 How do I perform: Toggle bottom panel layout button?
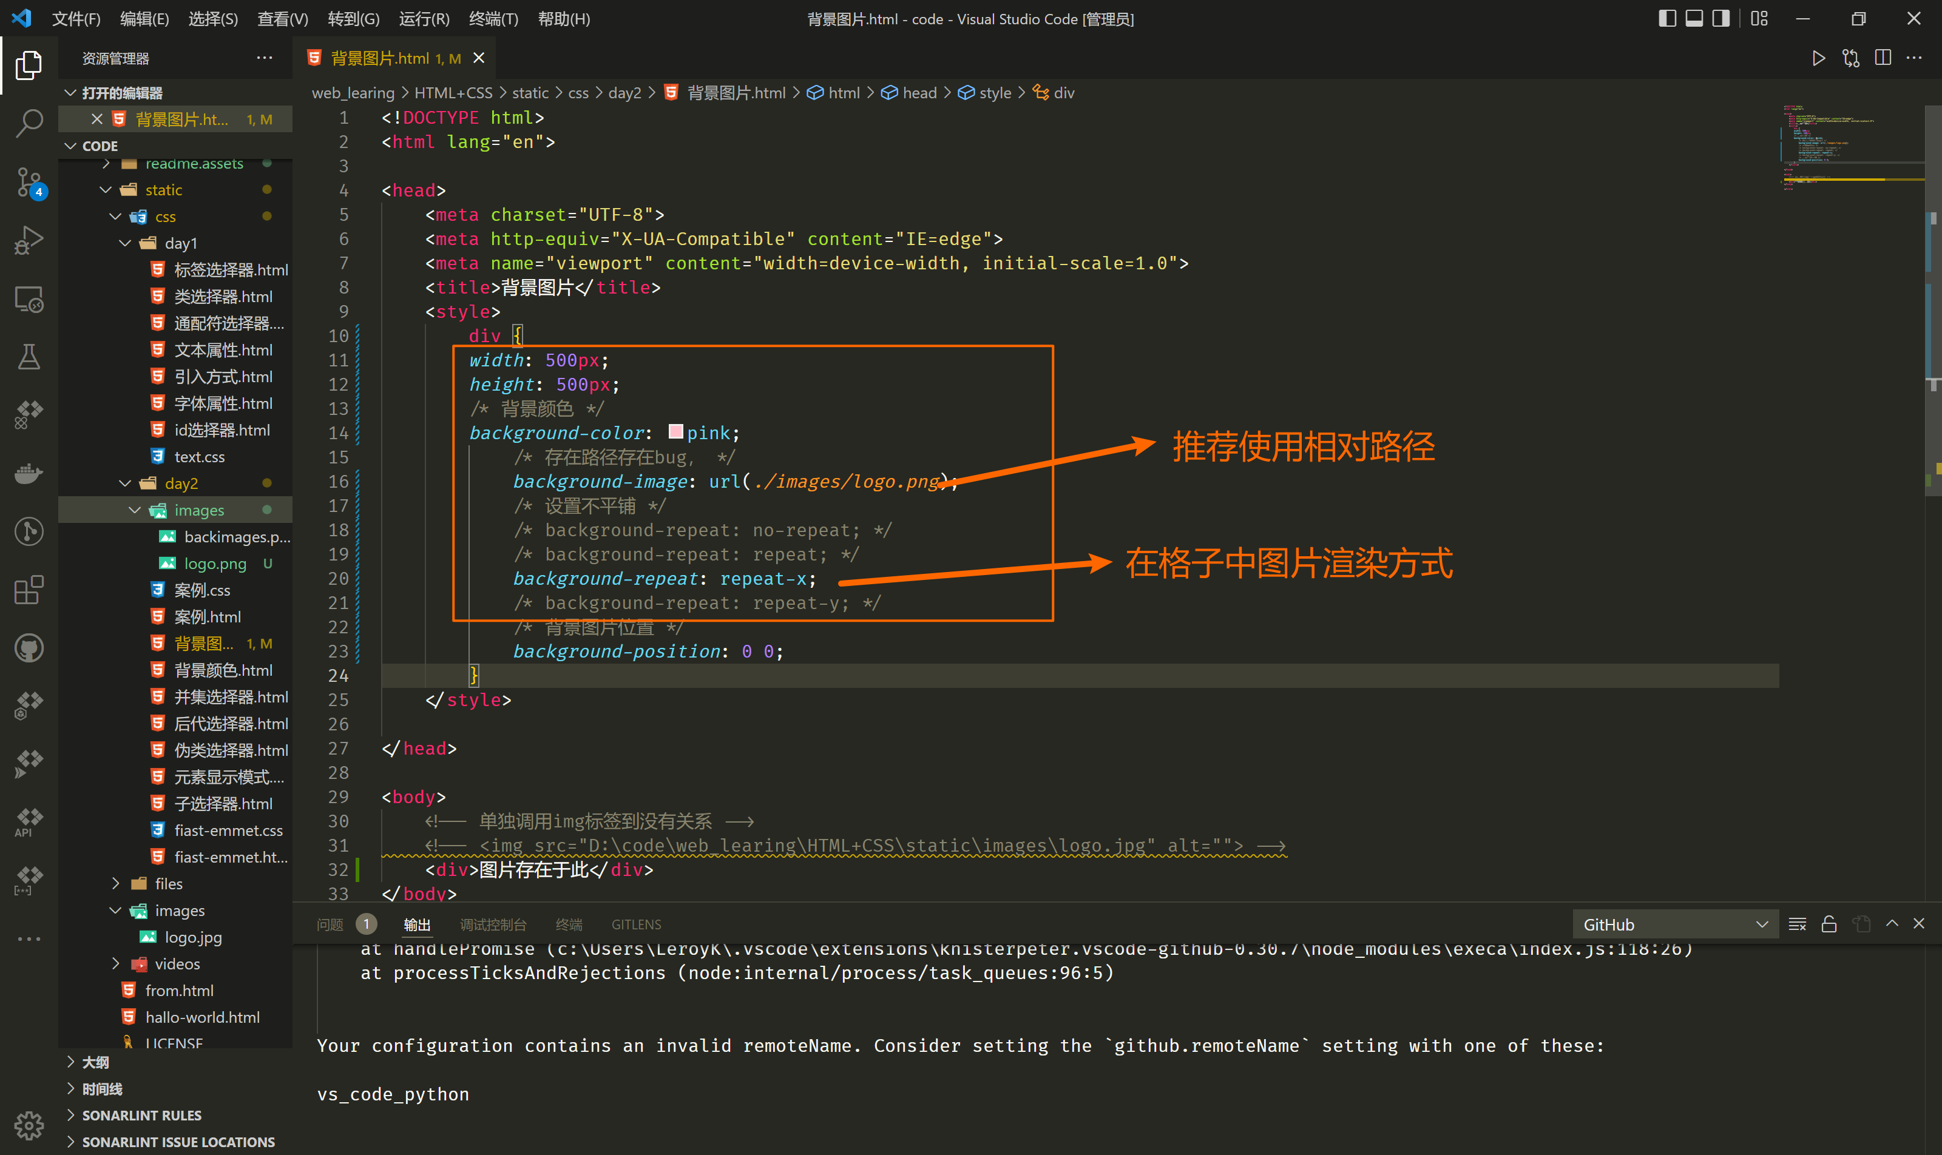pos(1694,19)
